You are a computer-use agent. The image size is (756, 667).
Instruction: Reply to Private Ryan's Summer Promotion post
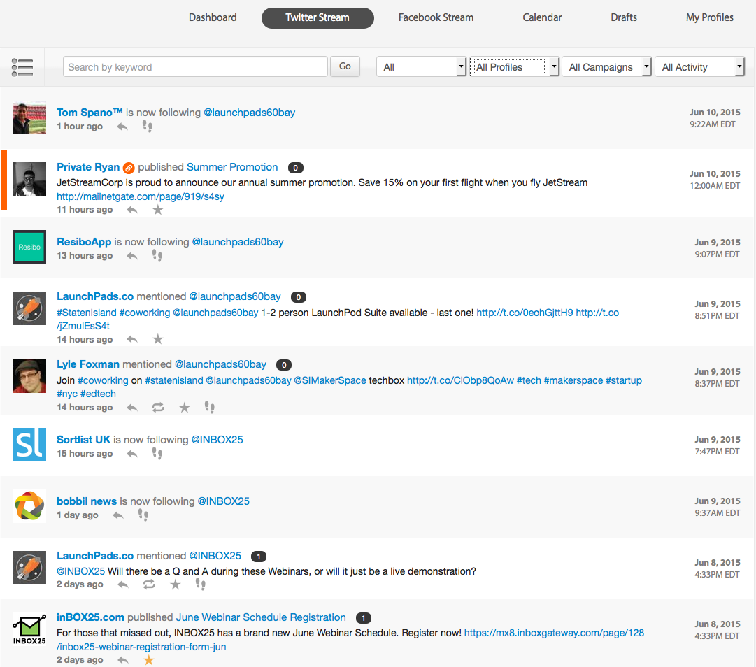pos(132,210)
